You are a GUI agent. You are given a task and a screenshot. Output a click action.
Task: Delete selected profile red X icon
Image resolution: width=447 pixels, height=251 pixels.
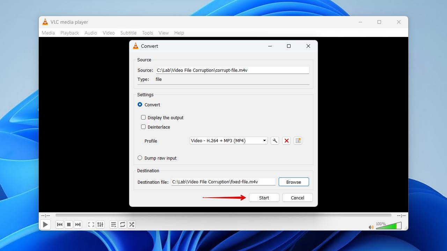(x=286, y=141)
